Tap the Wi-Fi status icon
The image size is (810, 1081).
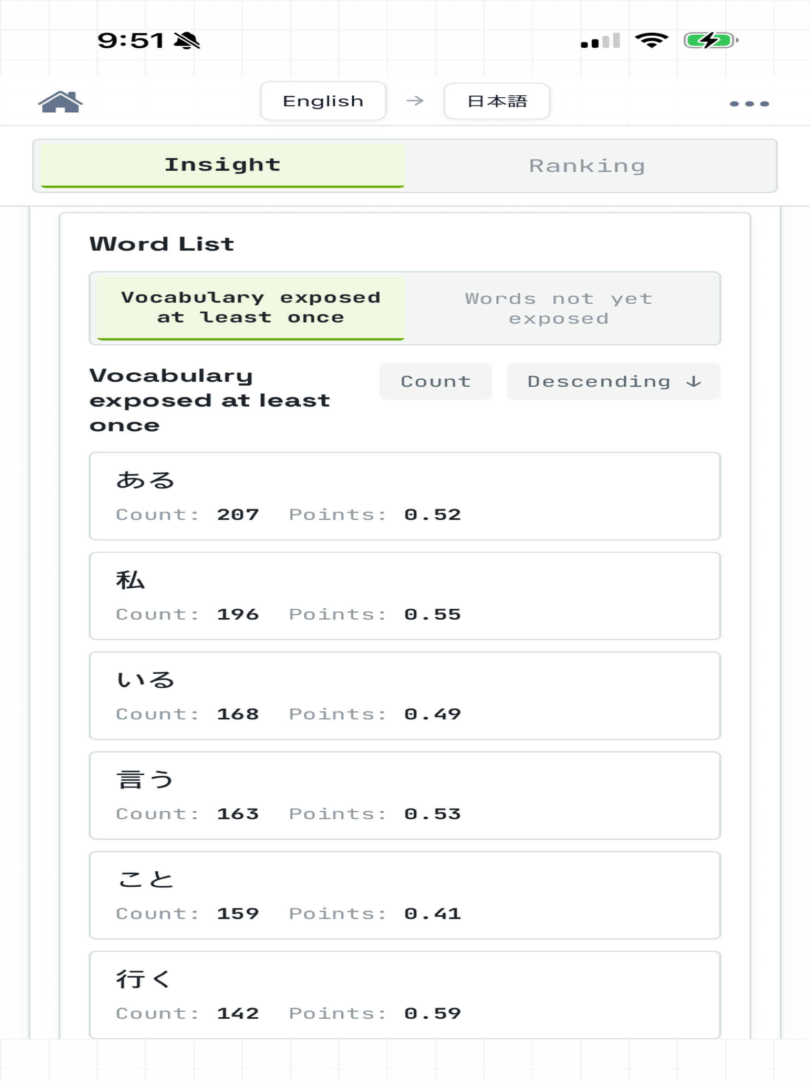point(652,40)
